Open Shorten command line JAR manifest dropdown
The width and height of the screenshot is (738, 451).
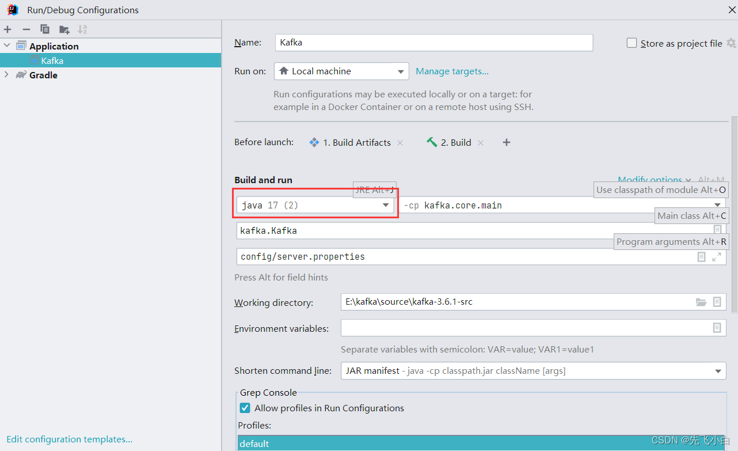pos(533,371)
